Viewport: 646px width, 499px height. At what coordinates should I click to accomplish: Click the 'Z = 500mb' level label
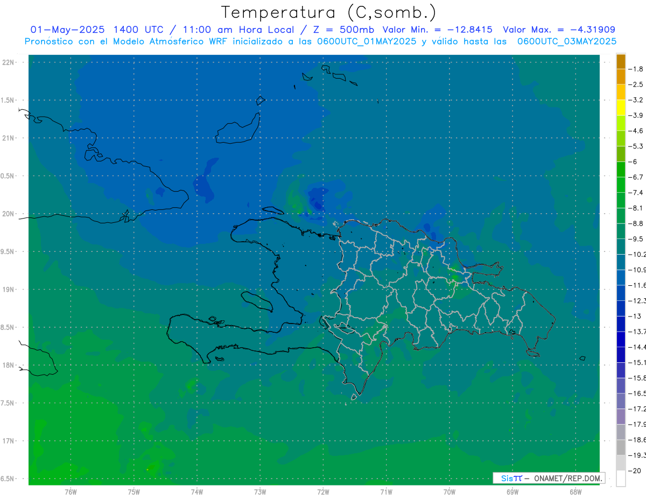pos(343,30)
